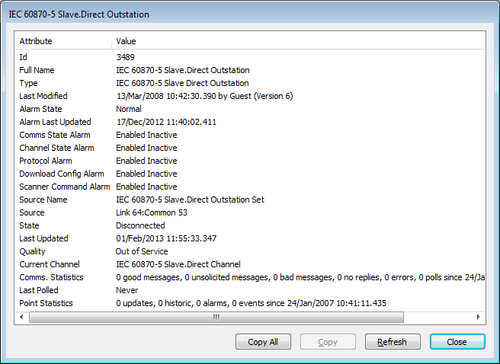Select the Last Modified row
The image size is (500, 364).
click(43, 96)
